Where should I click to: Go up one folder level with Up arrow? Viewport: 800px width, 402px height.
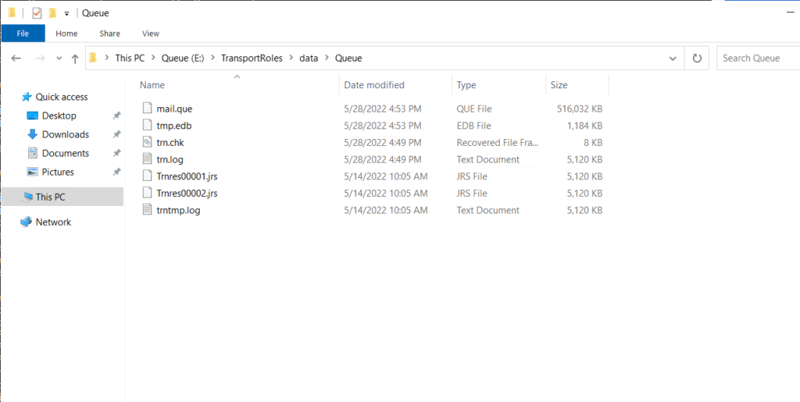(75, 59)
